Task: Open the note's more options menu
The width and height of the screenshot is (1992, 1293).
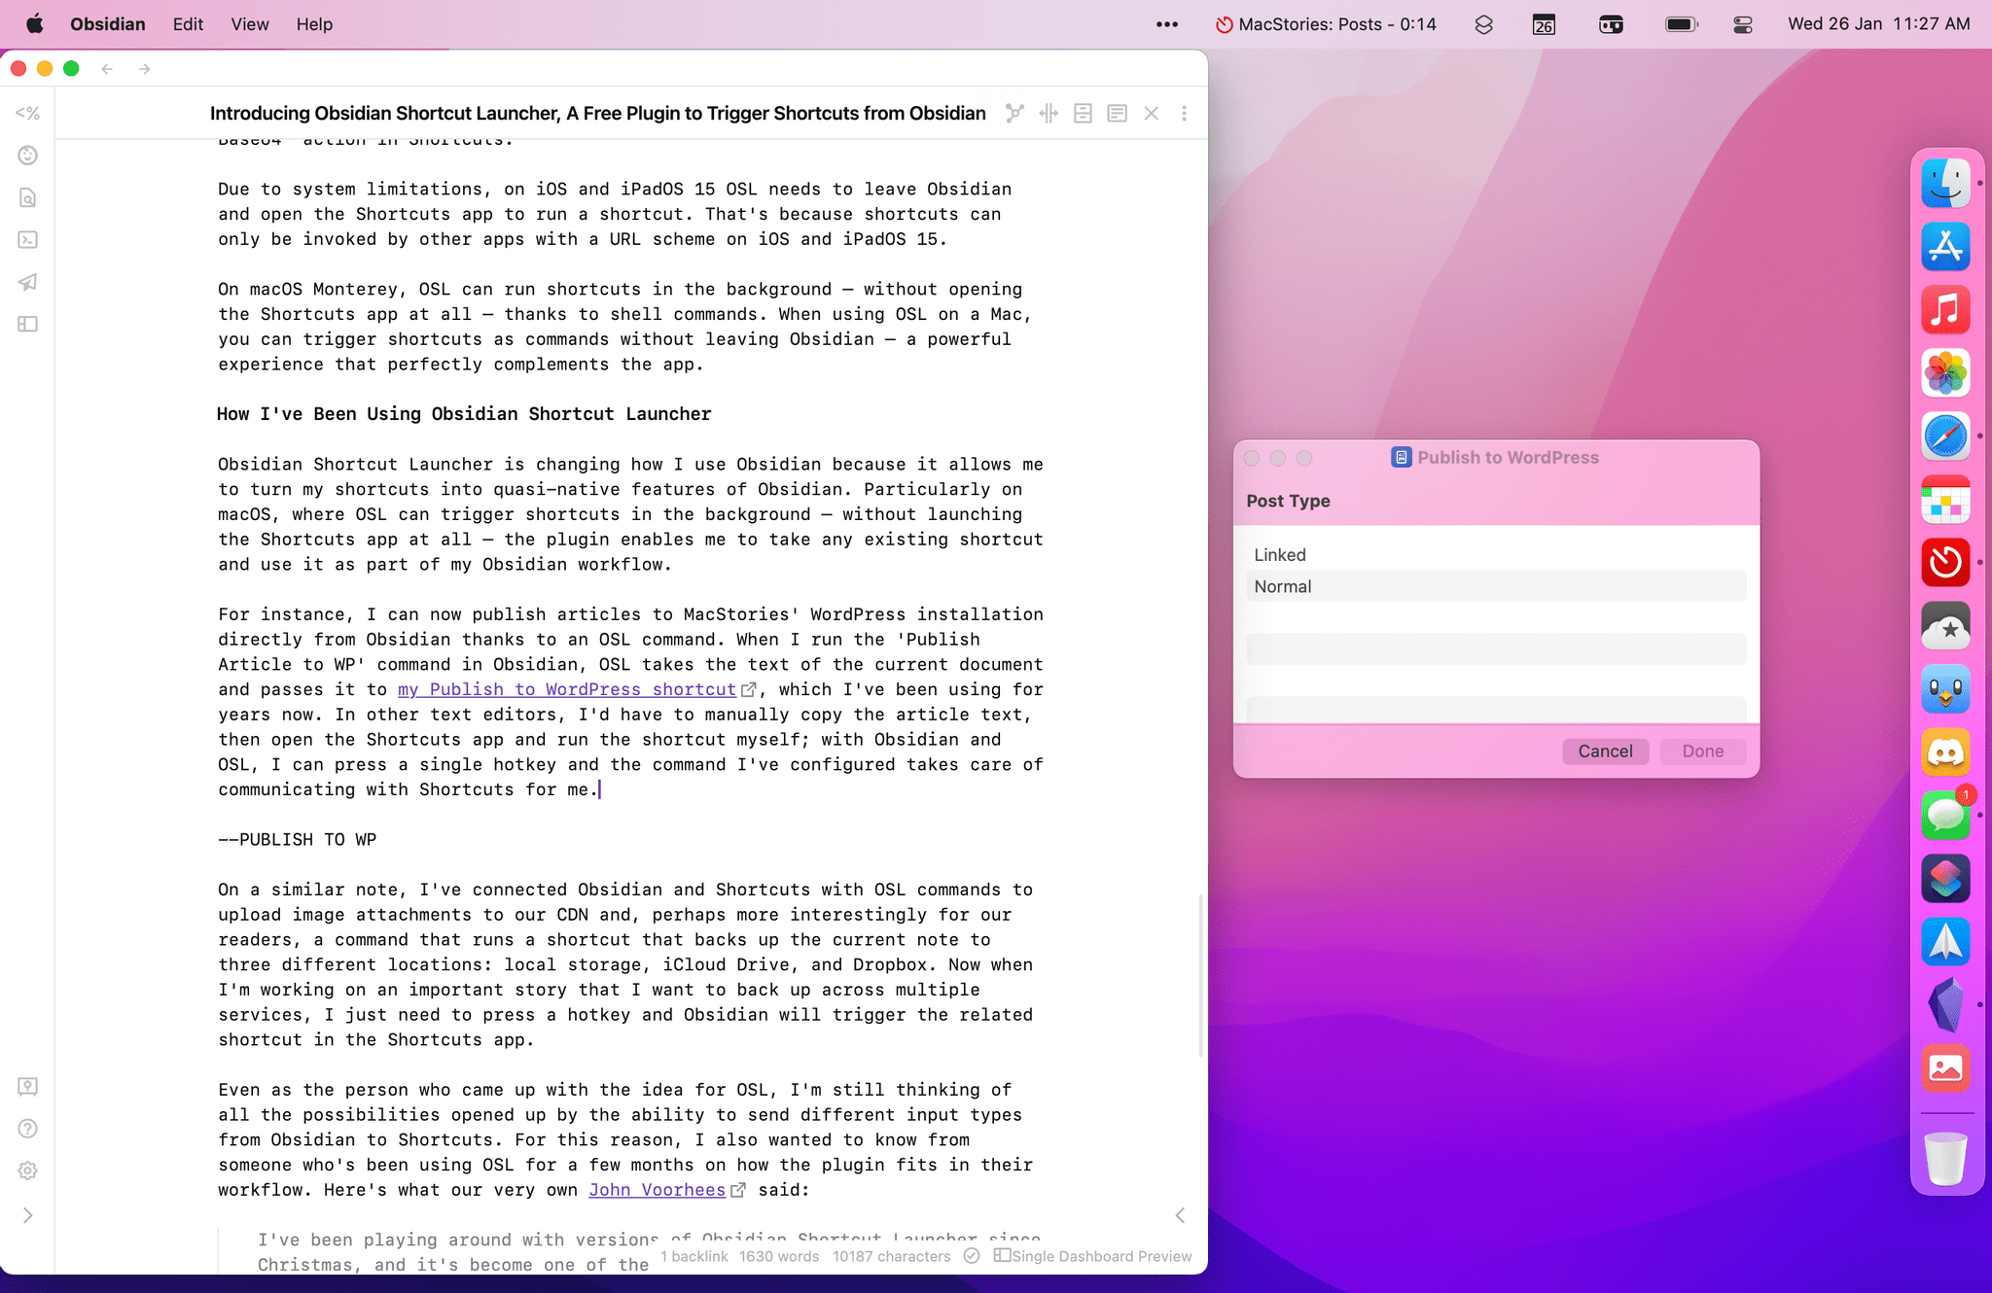Action: 1184,114
